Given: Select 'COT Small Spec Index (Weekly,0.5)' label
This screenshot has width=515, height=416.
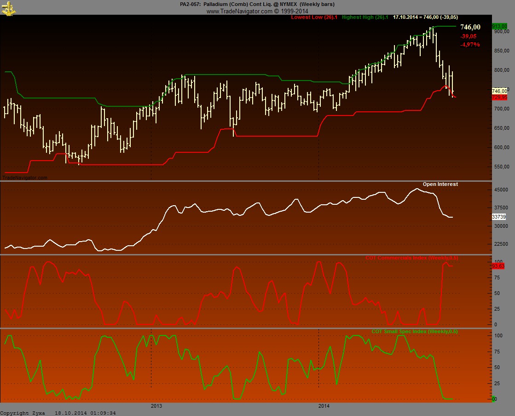Looking at the screenshot, I should coord(415,331).
